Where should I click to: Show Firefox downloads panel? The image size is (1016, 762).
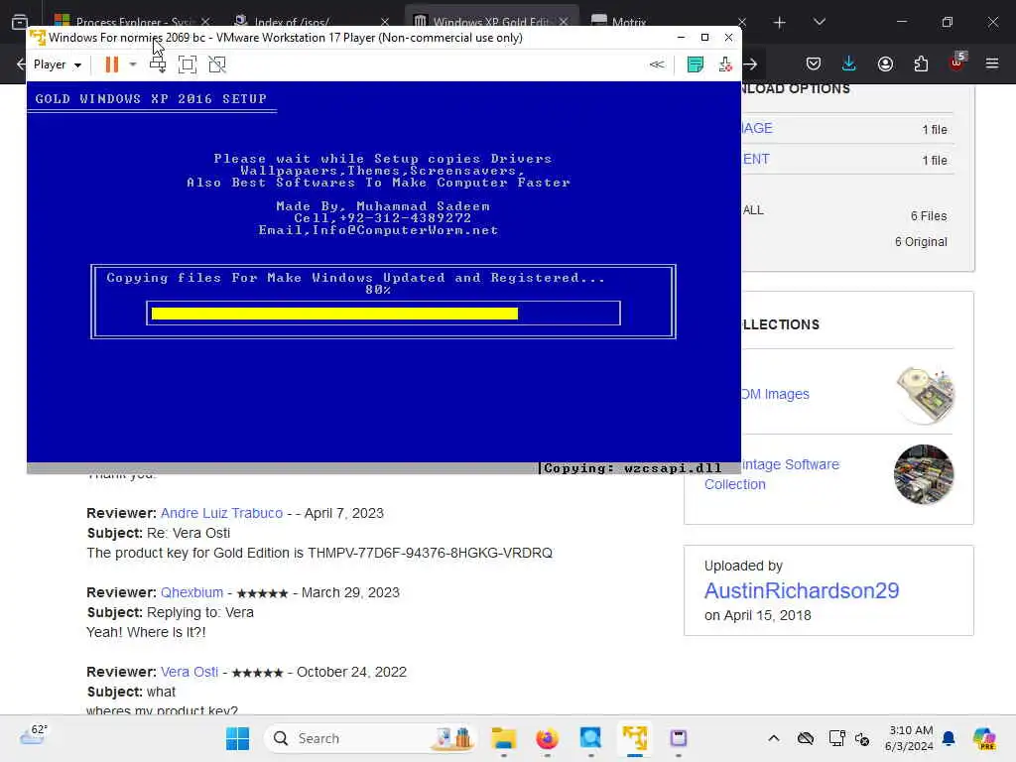(849, 63)
